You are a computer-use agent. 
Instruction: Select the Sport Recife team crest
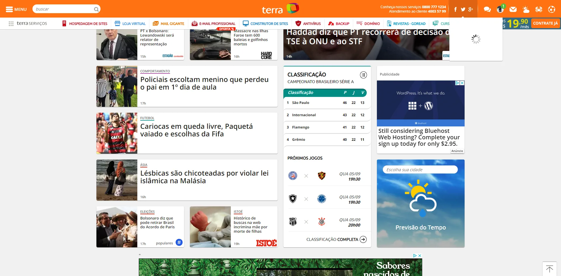tap(322, 176)
